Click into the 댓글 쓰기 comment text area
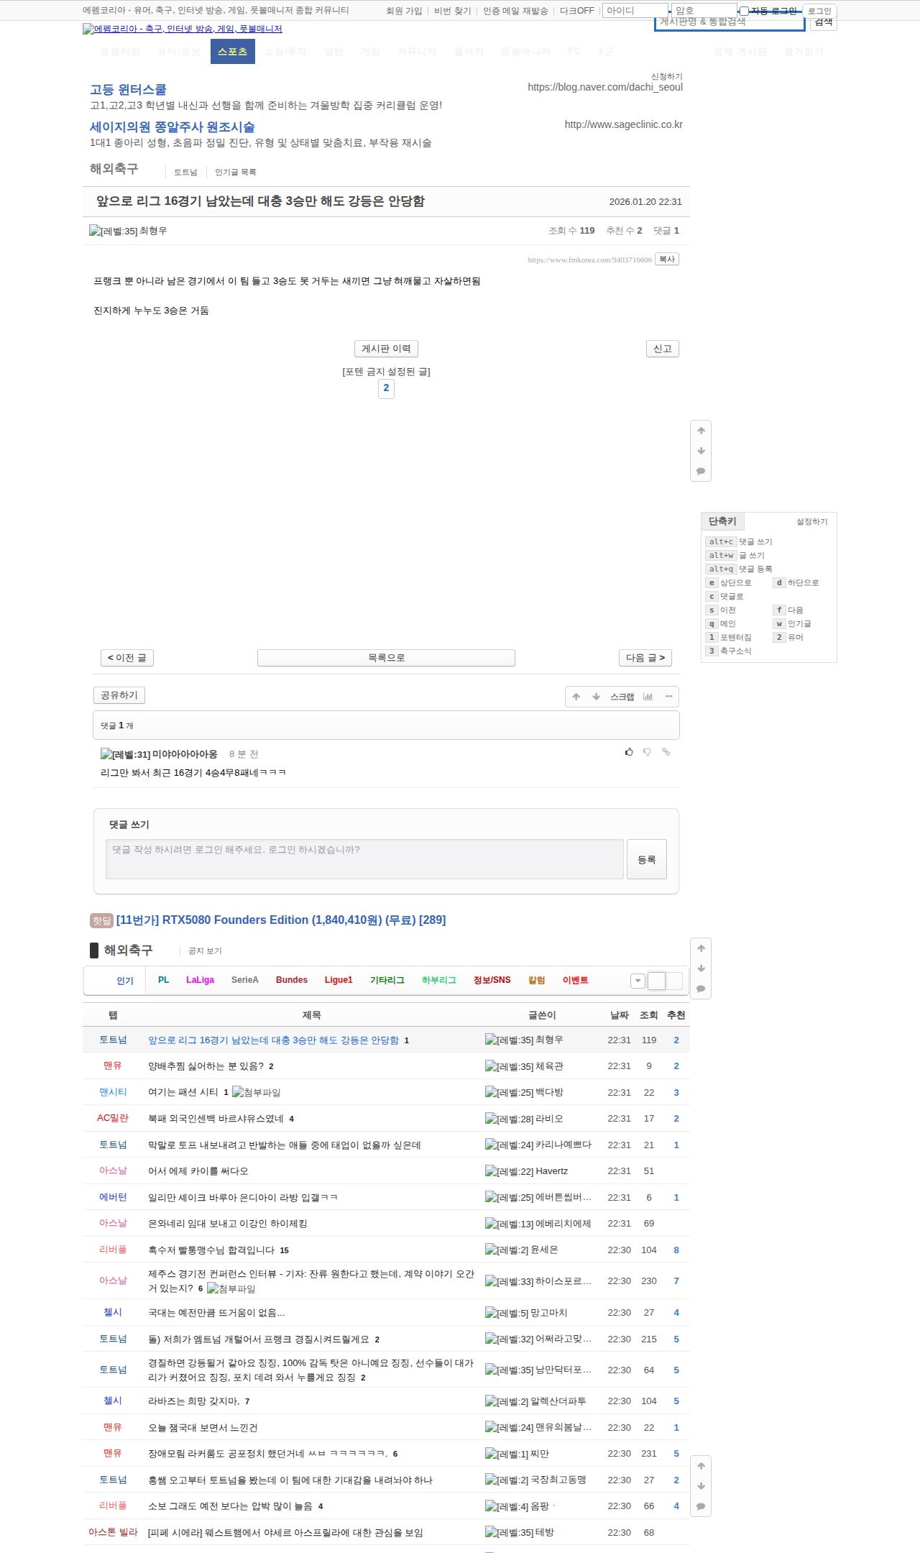The width and height of the screenshot is (920, 1553). coord(364,859)
